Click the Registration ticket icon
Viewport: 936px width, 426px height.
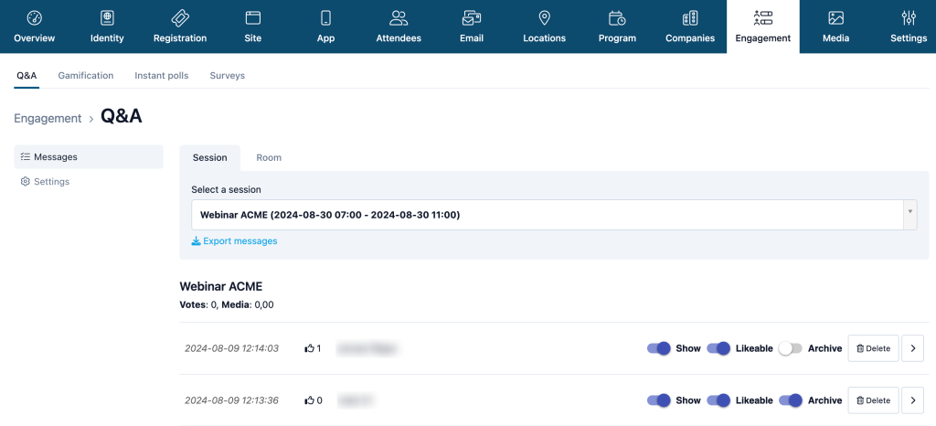[180, 18]
